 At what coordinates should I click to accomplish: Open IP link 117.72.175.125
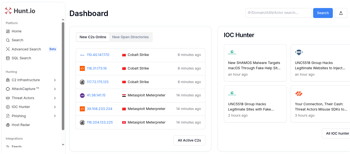98,82
